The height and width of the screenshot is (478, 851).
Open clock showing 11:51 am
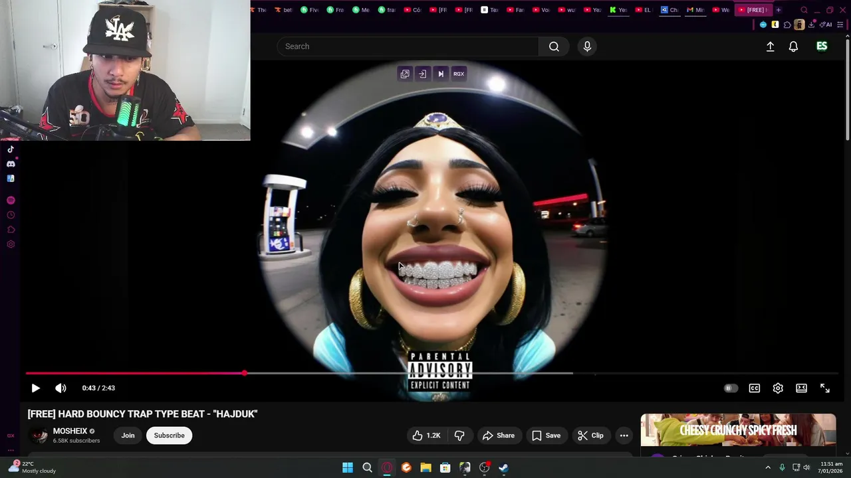coord(831,467)
